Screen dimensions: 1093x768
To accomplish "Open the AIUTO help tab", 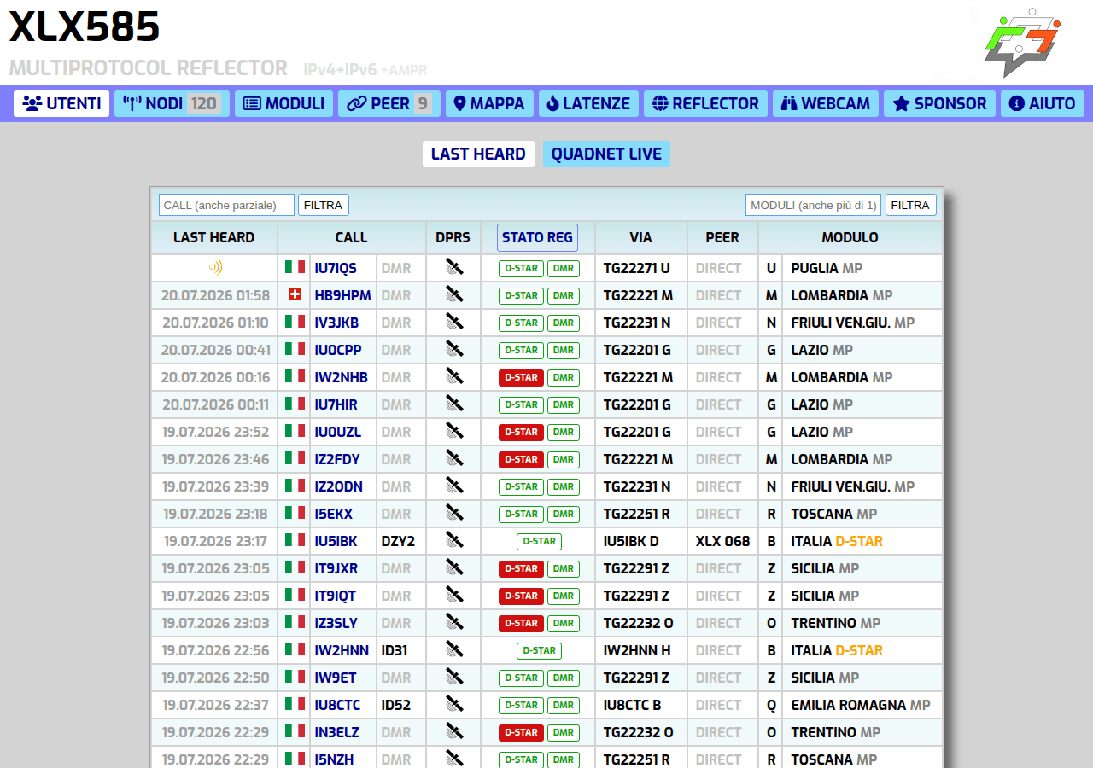I will coord(1043,103).
